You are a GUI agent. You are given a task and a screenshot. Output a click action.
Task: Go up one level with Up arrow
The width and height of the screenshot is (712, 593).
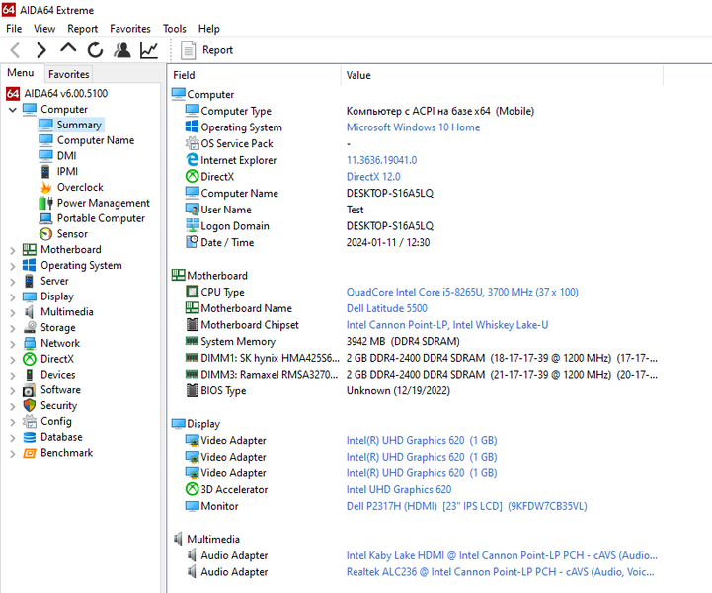pyautogui.click(x=68, y=49)
